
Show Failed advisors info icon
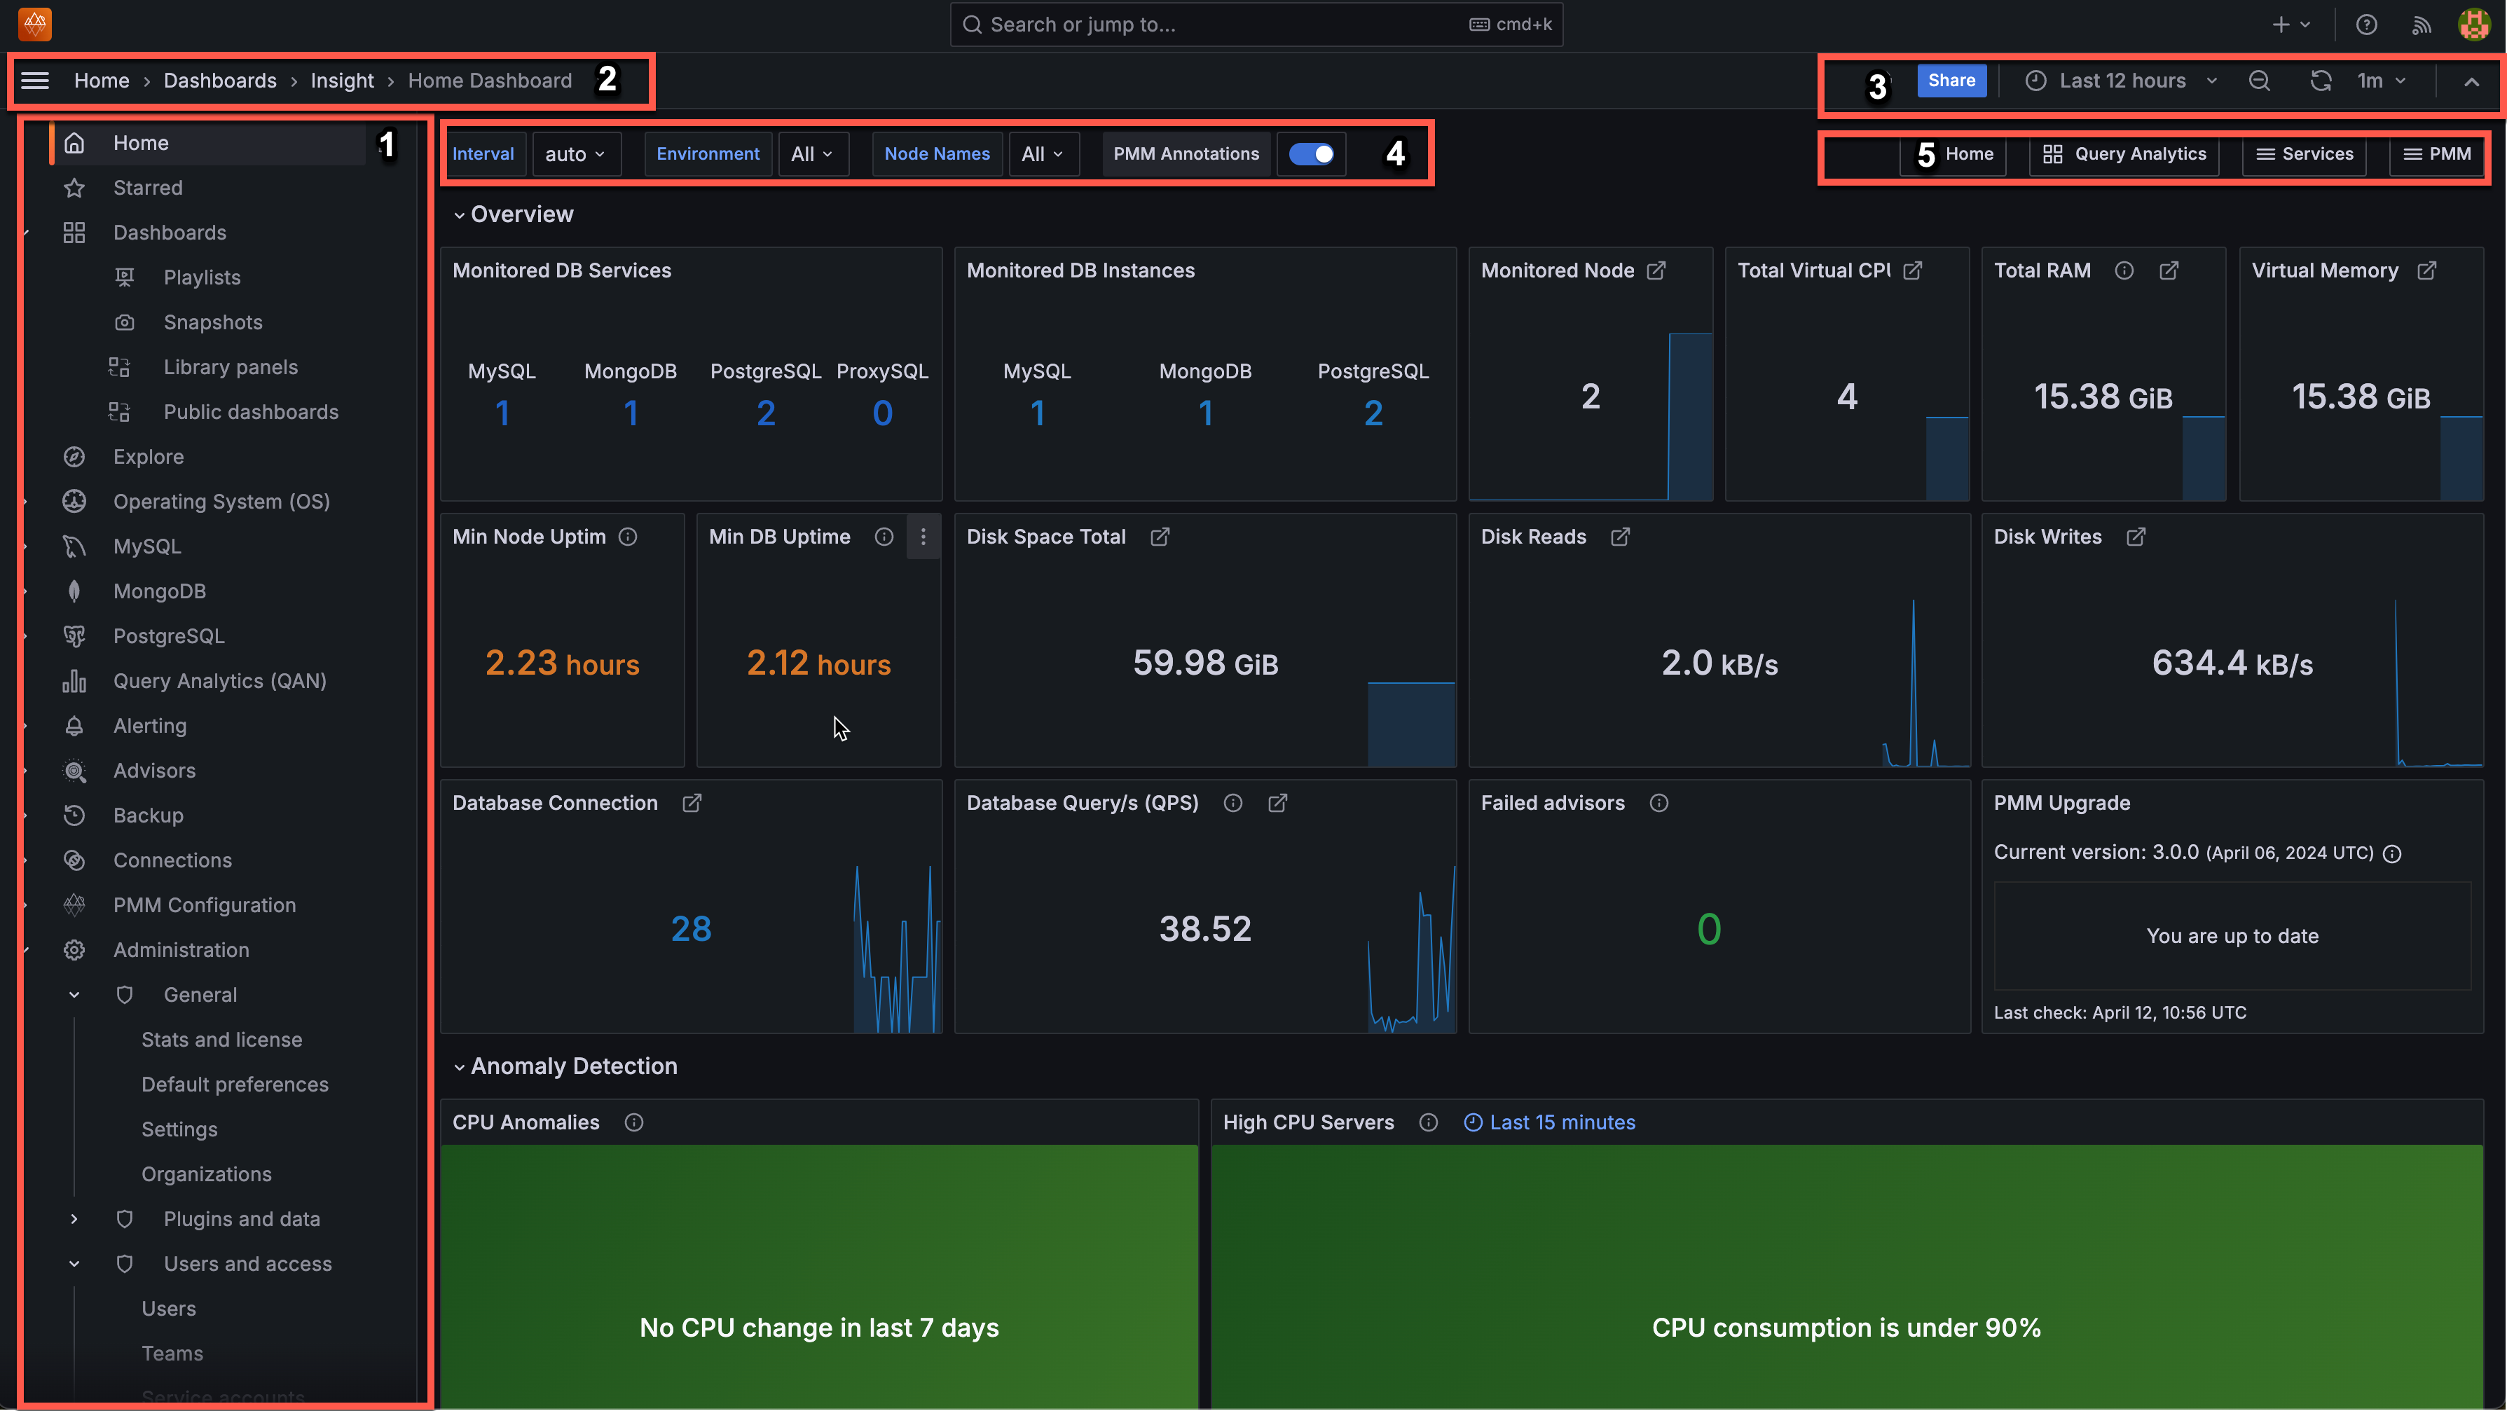tap(1658, 803)
